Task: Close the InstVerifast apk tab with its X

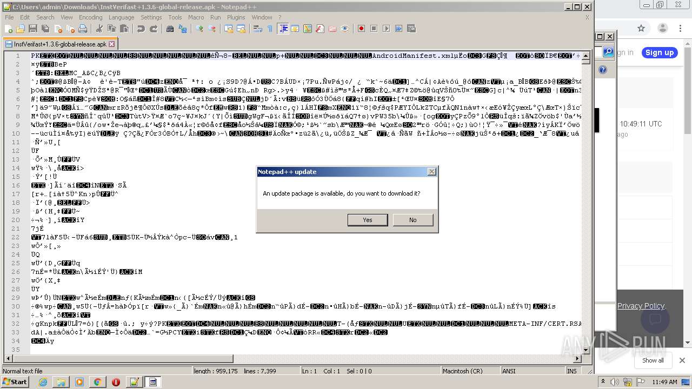Action: click(x=112, y=44)
